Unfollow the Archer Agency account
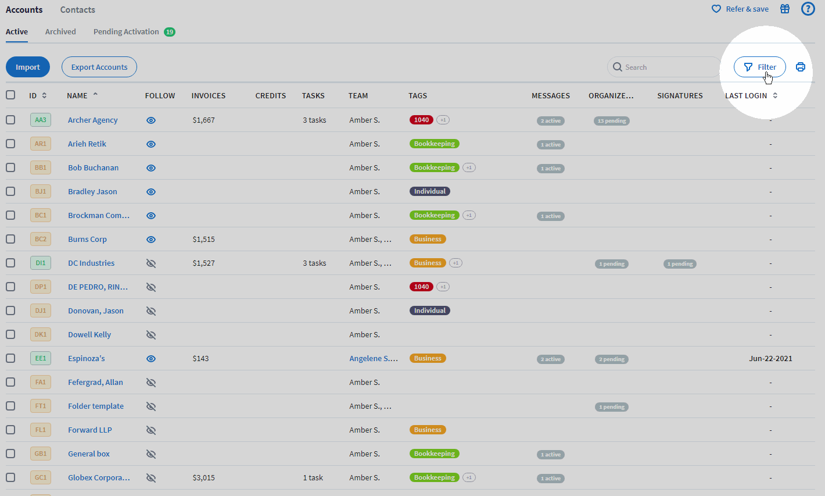Viewport: 825px width, 496px height. pos(151,120)
